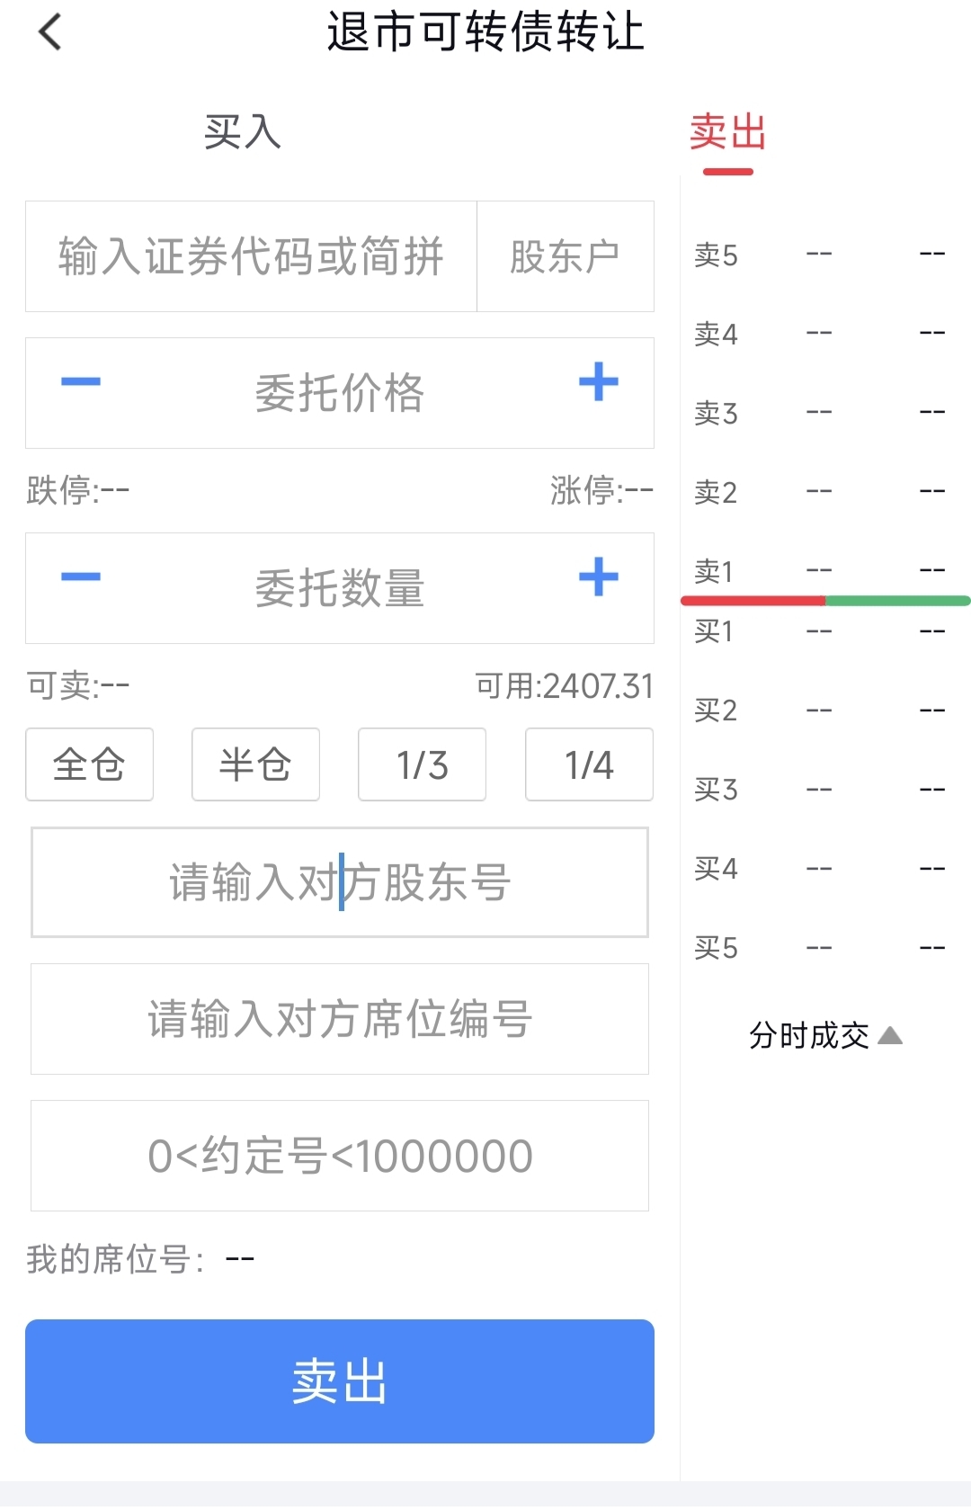The image size is (971, 1510).
Task: Select the 半仓 position option
Action: pyautogui.click(x=256, y=764)
